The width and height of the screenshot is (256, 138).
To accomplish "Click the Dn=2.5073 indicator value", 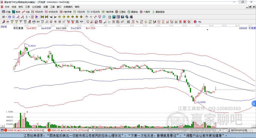I will tap(76, 28).
